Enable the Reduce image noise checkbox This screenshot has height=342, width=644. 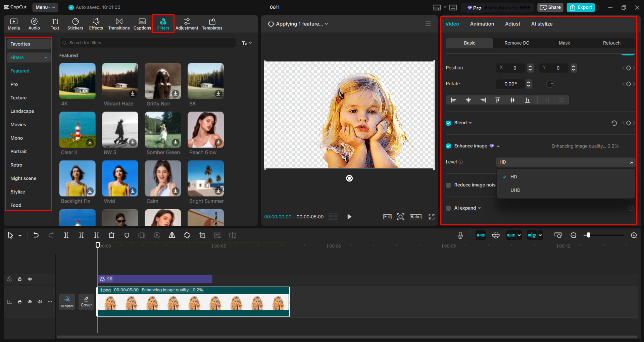(x=448, y=185)
